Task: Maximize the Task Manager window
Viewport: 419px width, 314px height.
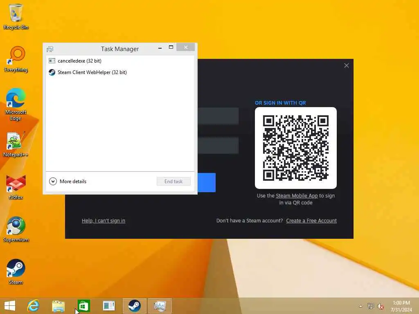Action: (171, 47)
